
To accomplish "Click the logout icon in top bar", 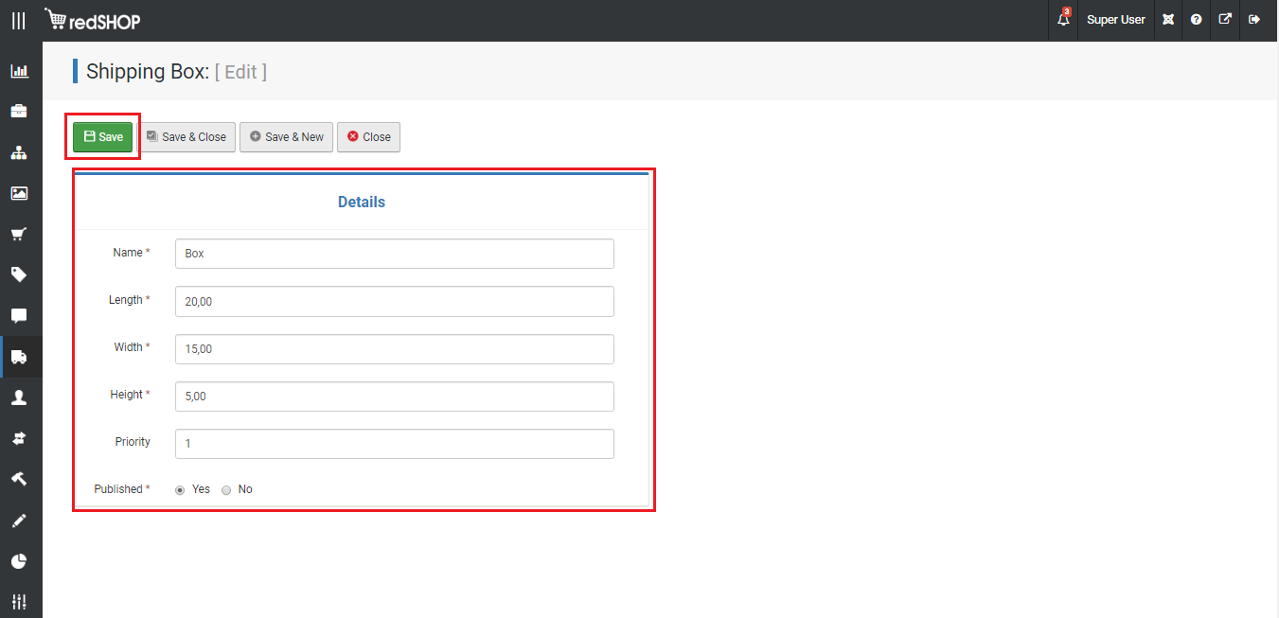I will (x=1254, y=20).
